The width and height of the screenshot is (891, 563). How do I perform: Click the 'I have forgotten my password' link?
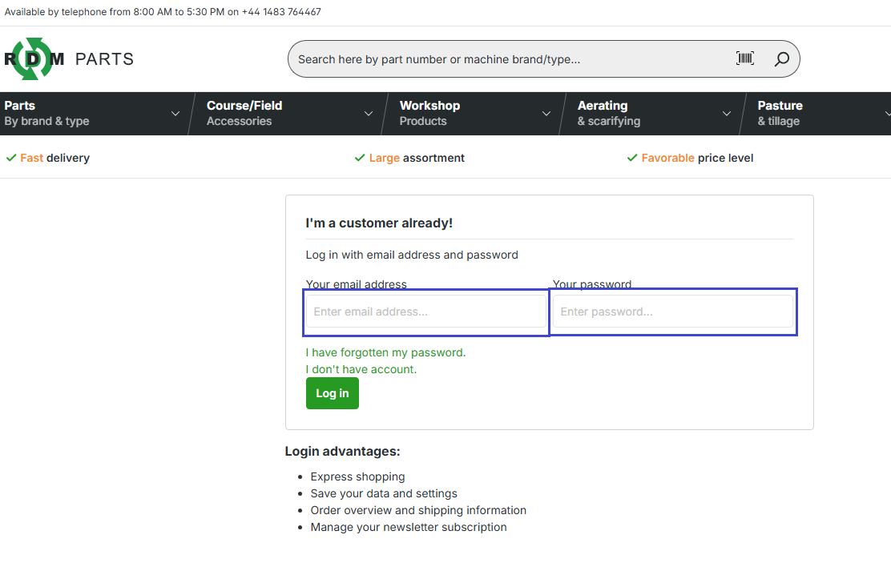click(x=385, y=352)
